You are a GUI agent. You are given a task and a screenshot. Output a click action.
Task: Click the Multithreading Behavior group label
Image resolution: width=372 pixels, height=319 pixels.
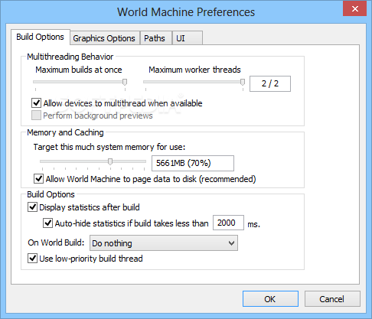point(70,57)
